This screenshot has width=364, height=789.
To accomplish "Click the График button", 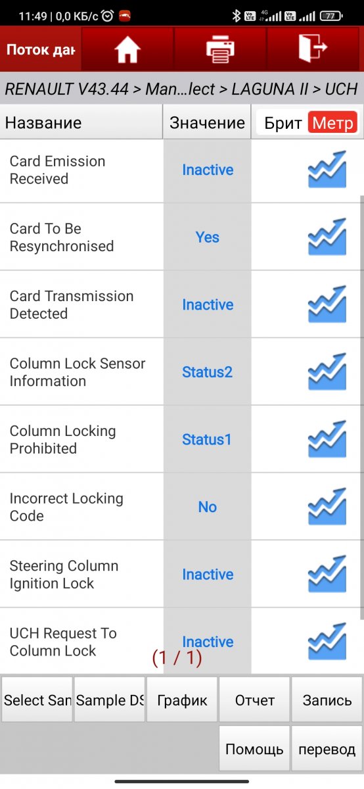I will coord(182,700).
